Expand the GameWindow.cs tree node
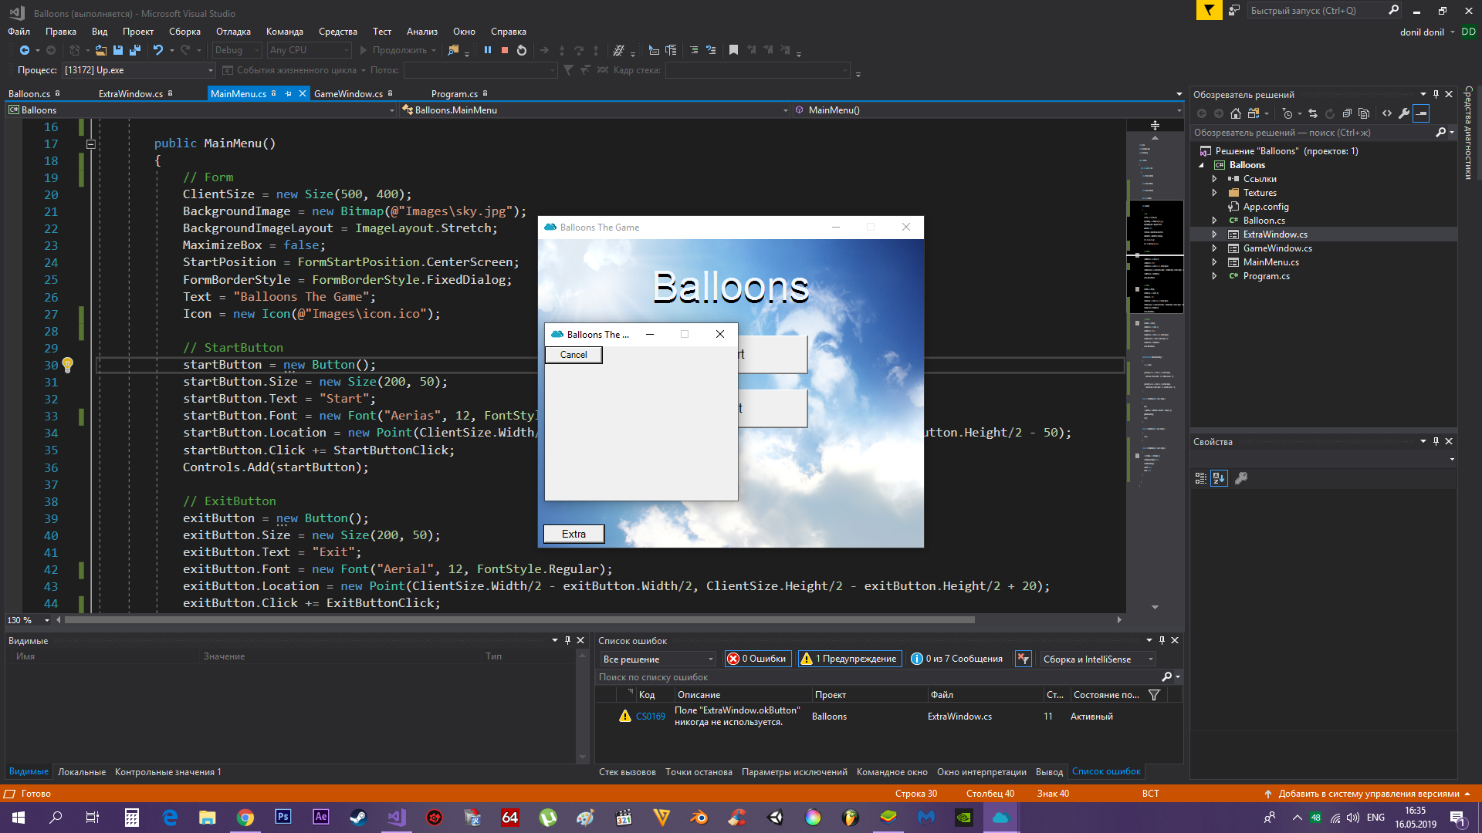Image resolution: width=1482 pixels, height=833 pixels. [1214, 248]
